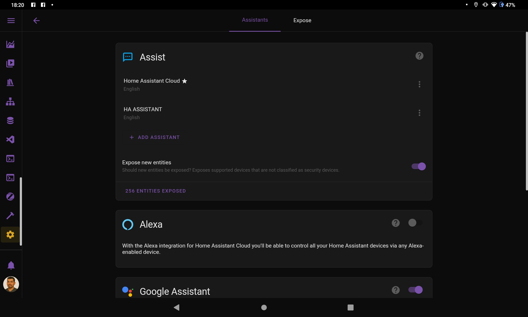Tap Android back navigation button
The width and height of the screenshot is (528, 317).
177,307
